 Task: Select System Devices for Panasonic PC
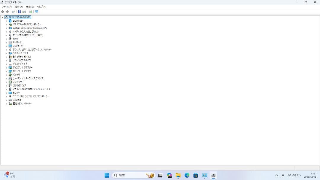(30, 28)
